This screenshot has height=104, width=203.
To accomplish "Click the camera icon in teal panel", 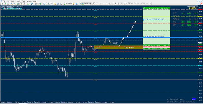I will point(5,9).
